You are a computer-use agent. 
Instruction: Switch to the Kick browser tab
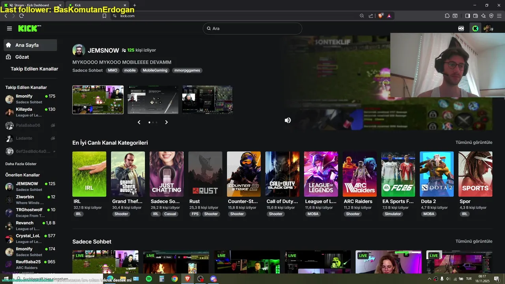point(99,5)
